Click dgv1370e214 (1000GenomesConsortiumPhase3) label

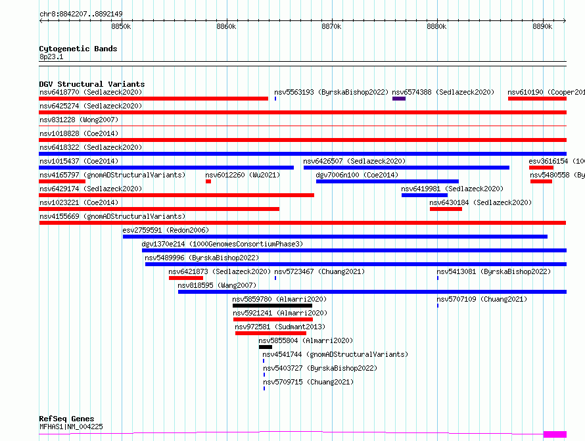[x=222, y=244]
